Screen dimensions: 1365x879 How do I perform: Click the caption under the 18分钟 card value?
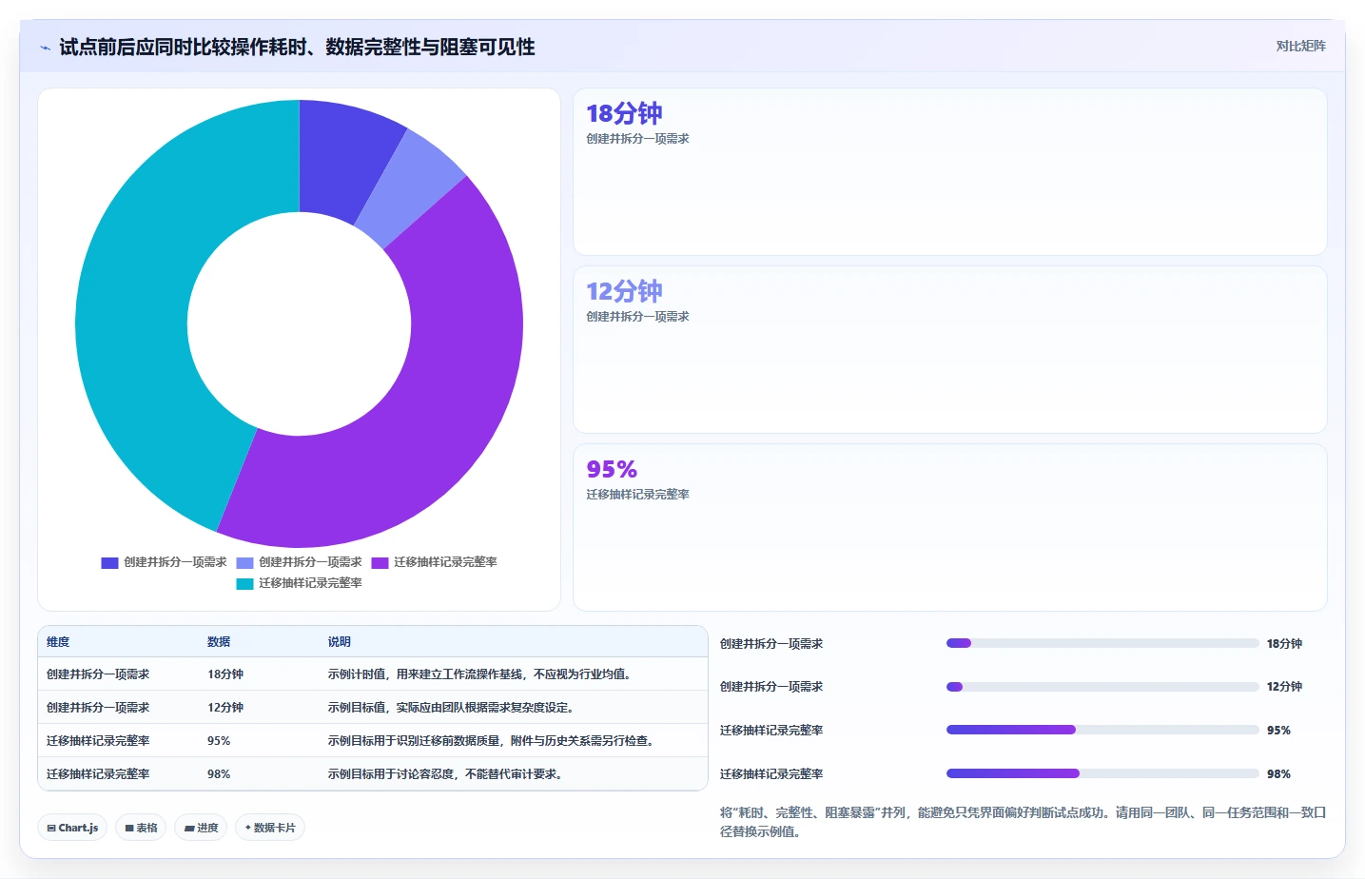[637, 139]
